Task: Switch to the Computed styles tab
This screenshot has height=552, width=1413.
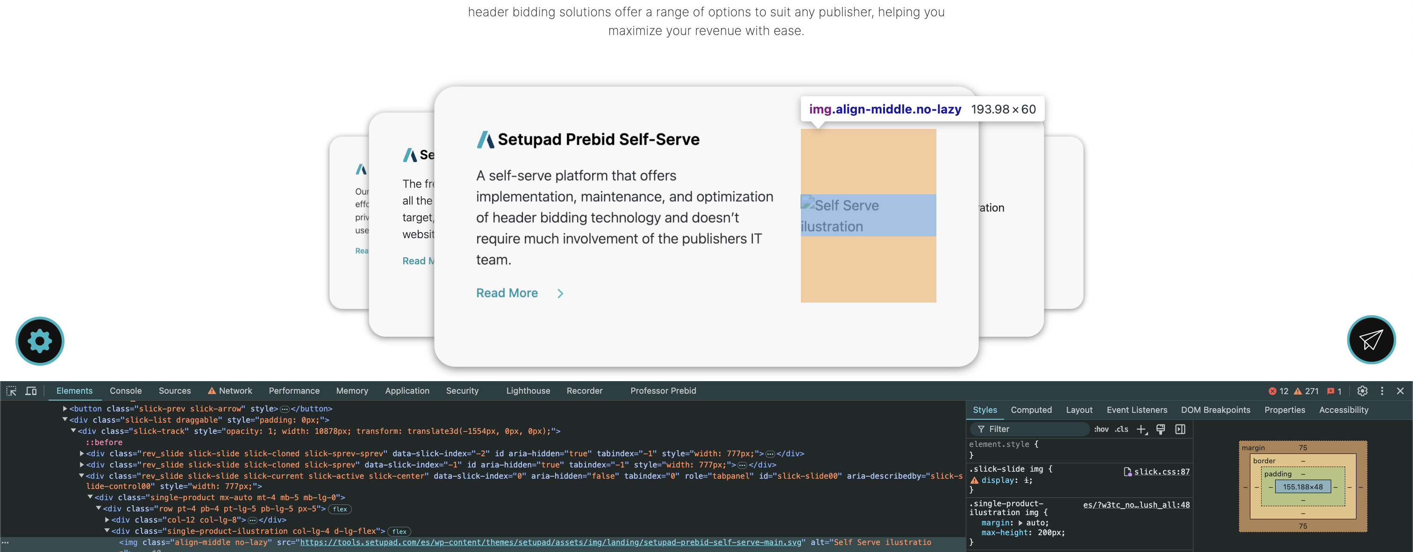Action: coord(1031,410)
